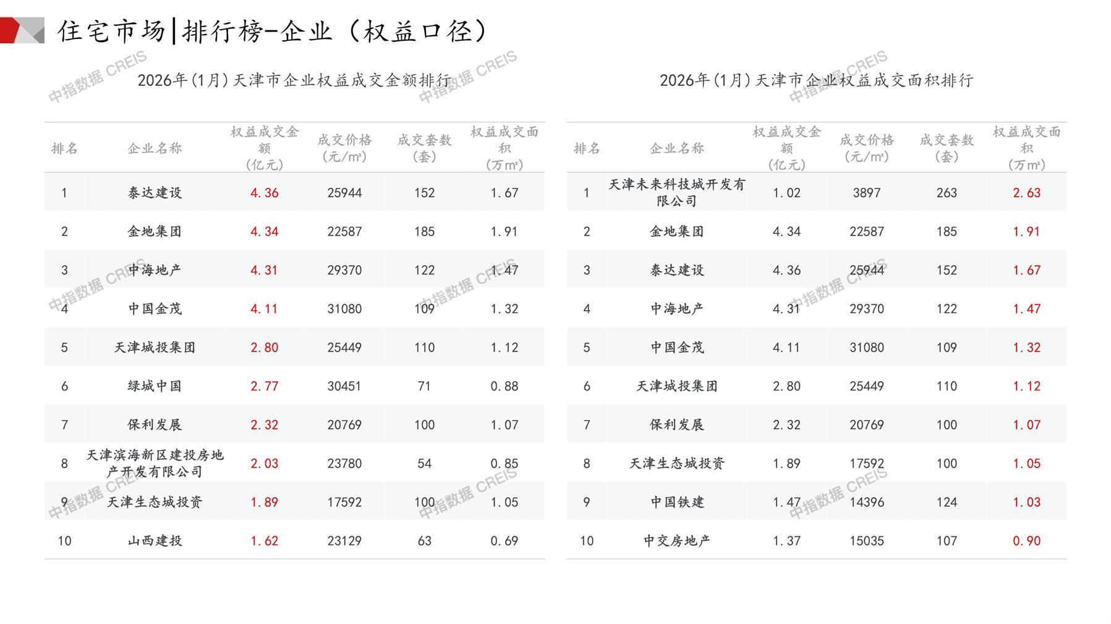Click 天津未来科技城开发有限公司 company name
The width and height of the screenshot is (1111, 624).
(676, 193)
